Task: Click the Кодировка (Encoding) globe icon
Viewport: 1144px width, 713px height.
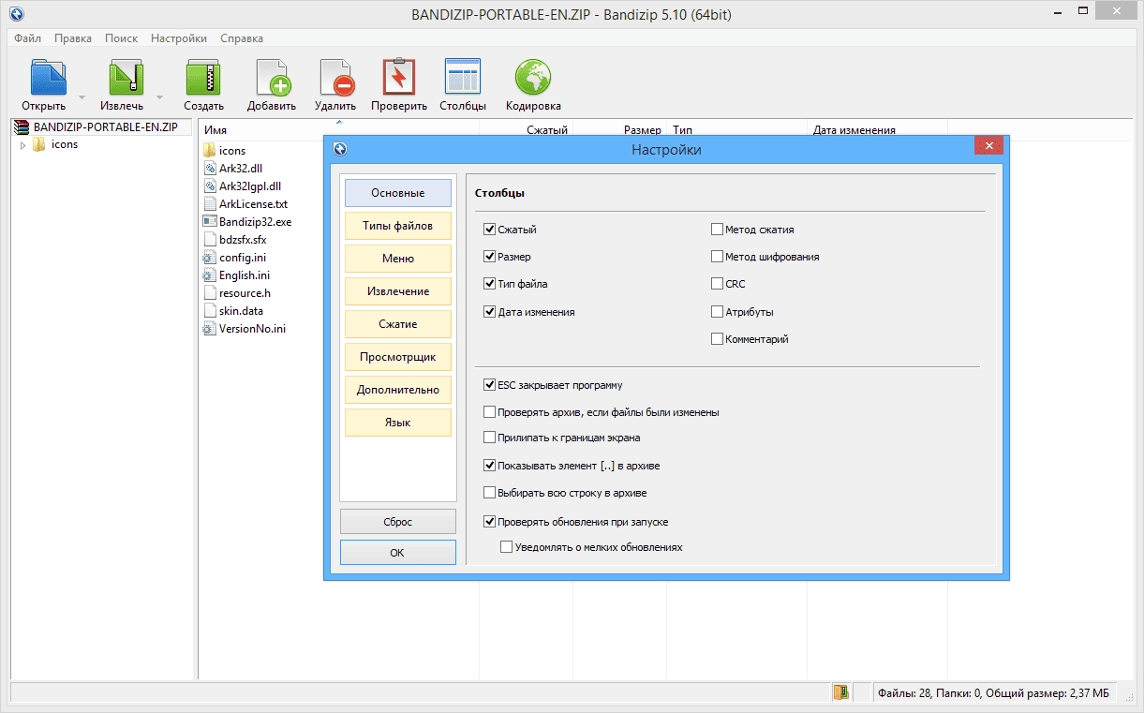Action: pos(533,77)
